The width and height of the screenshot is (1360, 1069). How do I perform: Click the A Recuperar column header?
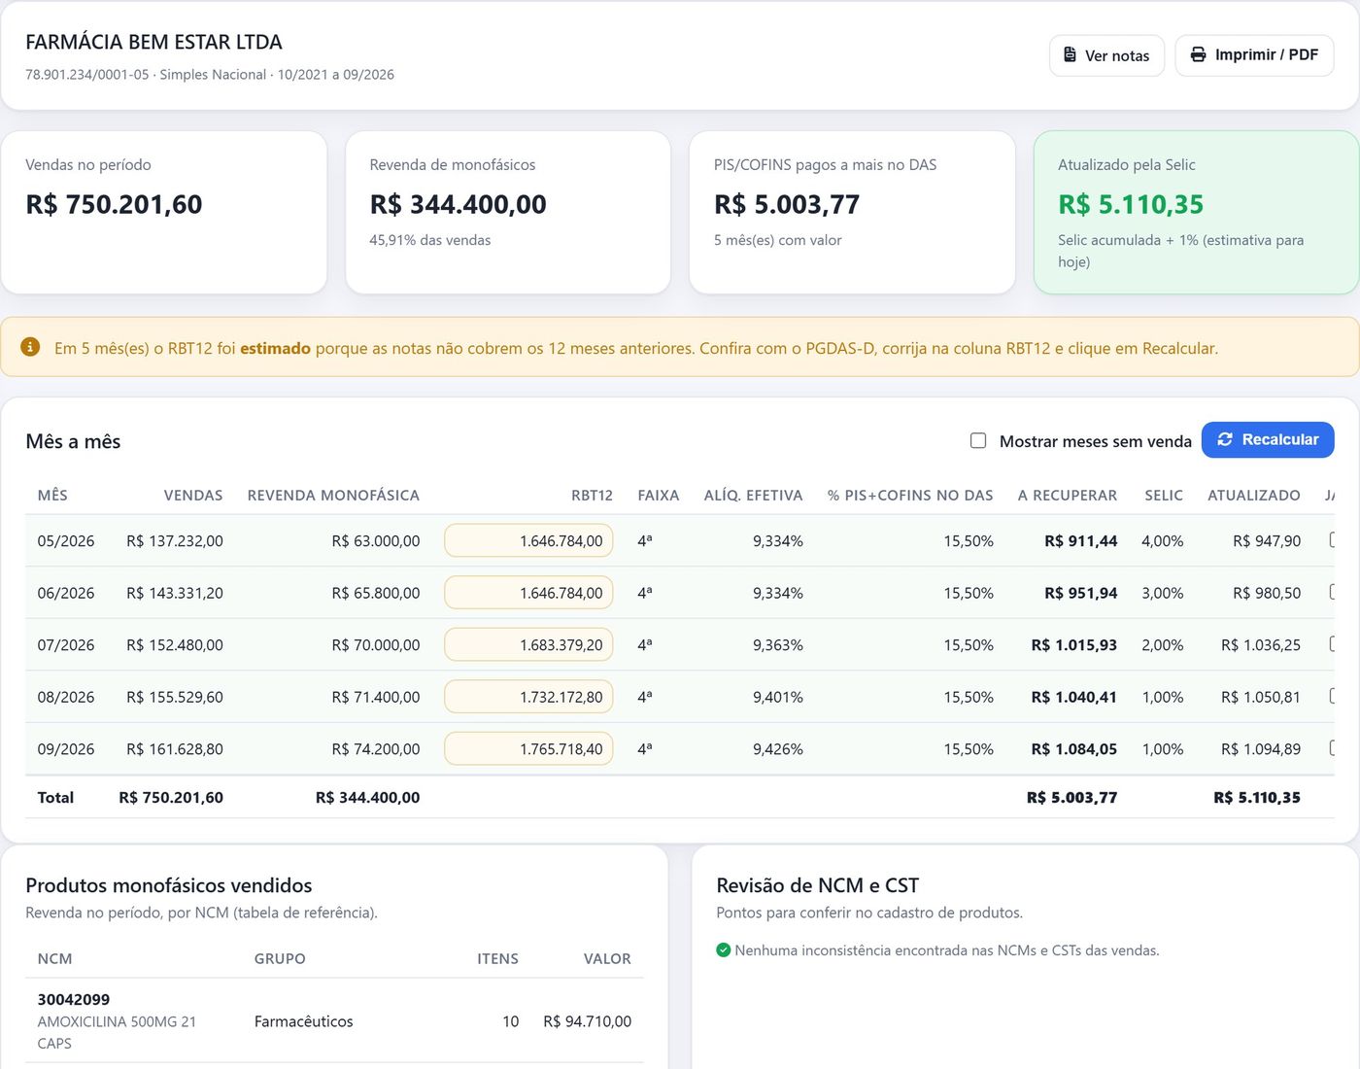1068,495
